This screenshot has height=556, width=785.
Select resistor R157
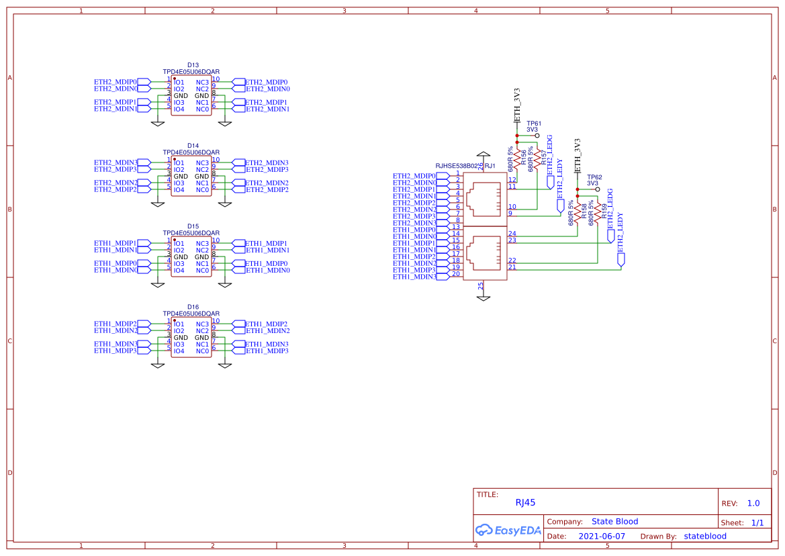(x=537, y=160)
